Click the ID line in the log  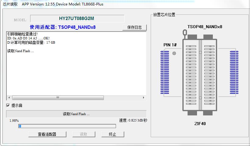28,38
